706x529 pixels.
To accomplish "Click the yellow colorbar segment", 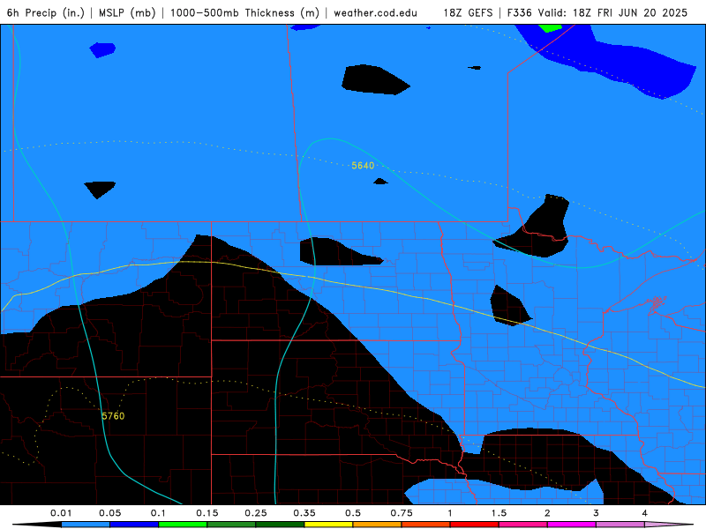I will (328, 525).
